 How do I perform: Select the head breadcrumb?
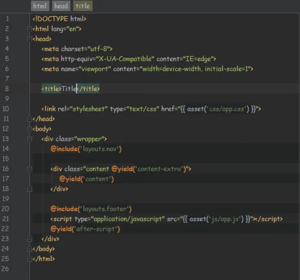pyautogui.click(x=61, y=6)
